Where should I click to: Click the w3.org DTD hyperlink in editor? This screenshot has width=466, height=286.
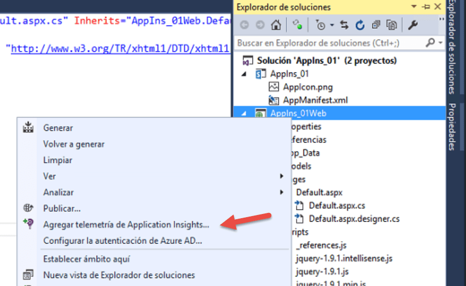(x=120, y=49)
